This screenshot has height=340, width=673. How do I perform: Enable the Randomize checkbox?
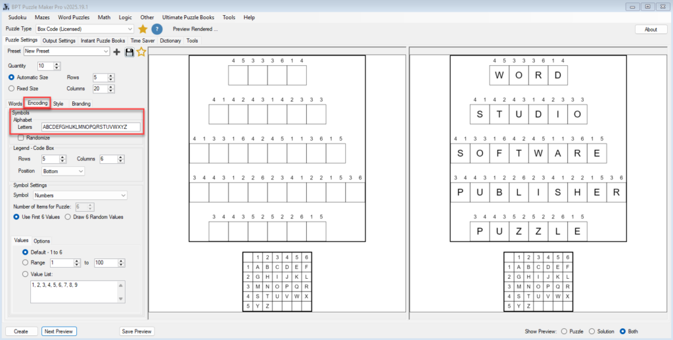(20, 138)
